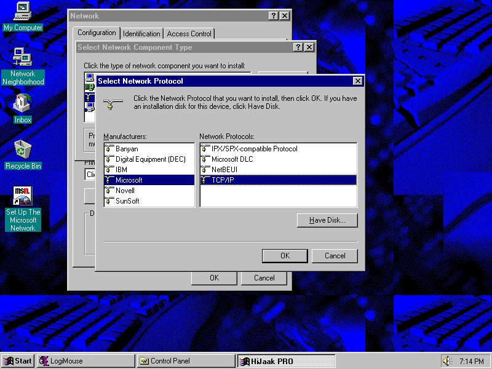Open the Inbox desktop icon
492x369 pixels.
(x=23, y=103)
